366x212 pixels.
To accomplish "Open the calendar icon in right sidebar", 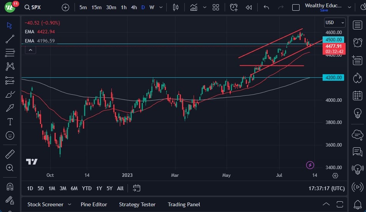I will (358, 95).
